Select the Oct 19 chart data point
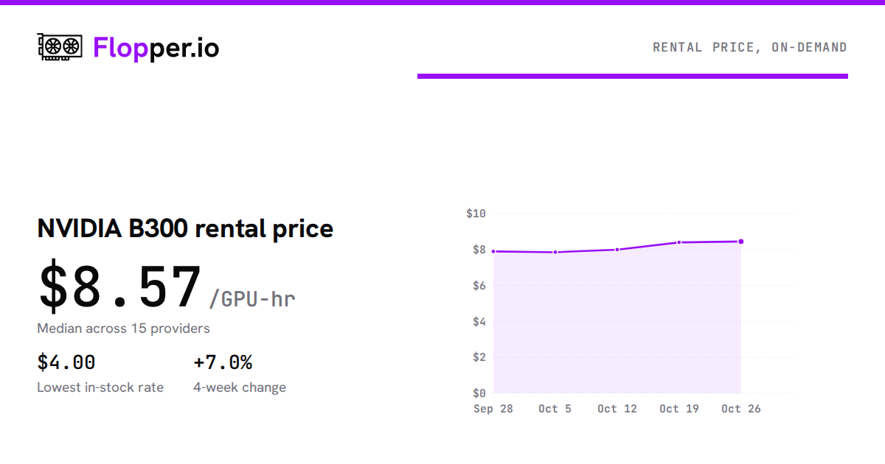This screenshot has width=885, height=464. [x=679, y=242]
